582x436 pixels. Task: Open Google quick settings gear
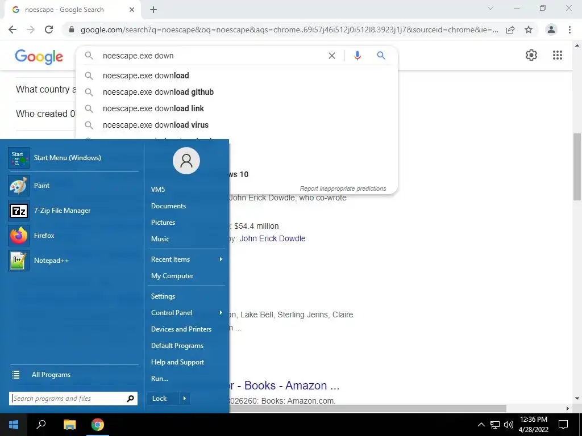[531, 55]
